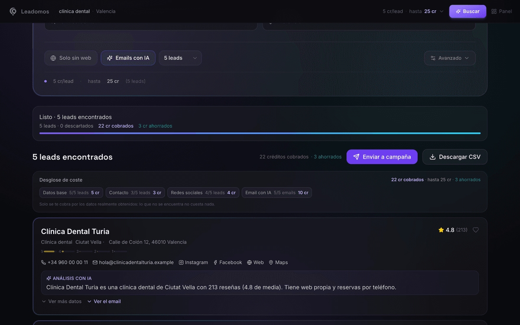Toggle the Emails con IA option
The width and height of the screenshot is (520, 325).
(128, 58)
